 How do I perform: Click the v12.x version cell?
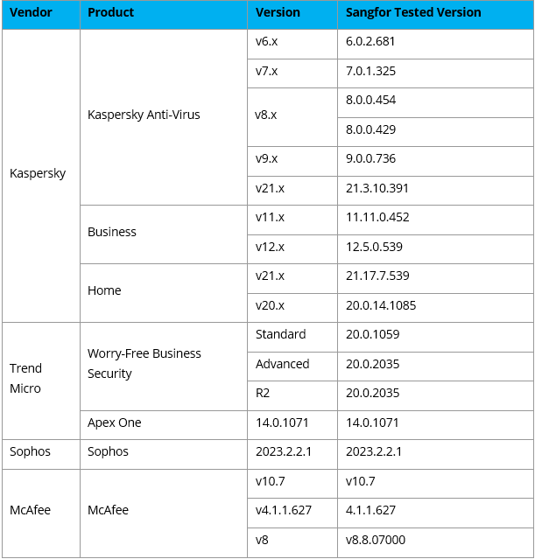coord(270,247)
